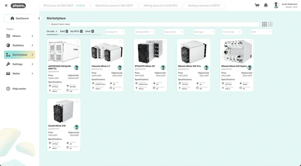Click seller avatar on Litecoin Miner L7
The width and height of the screenshot is (301, 166).
(120, 67)
